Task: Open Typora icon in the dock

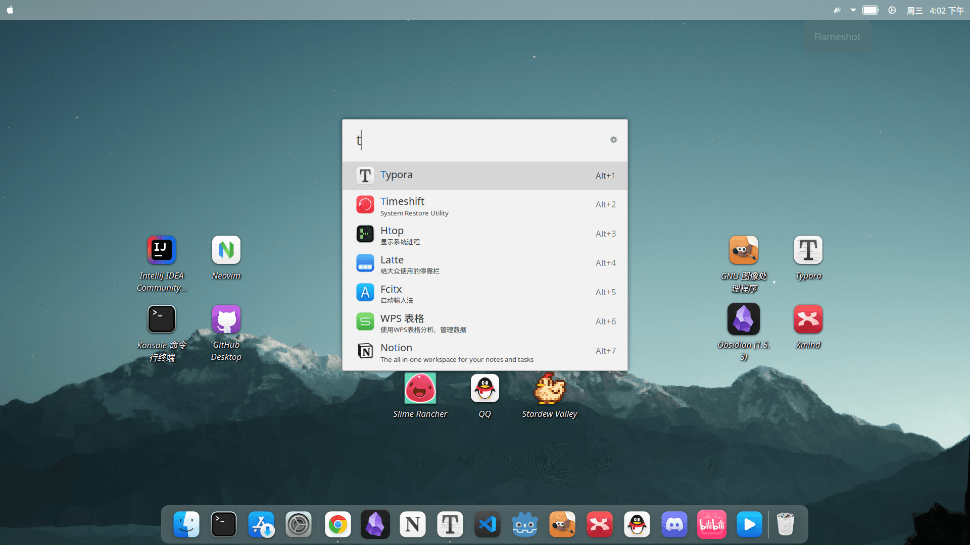Action: click(x=450, y=525)
